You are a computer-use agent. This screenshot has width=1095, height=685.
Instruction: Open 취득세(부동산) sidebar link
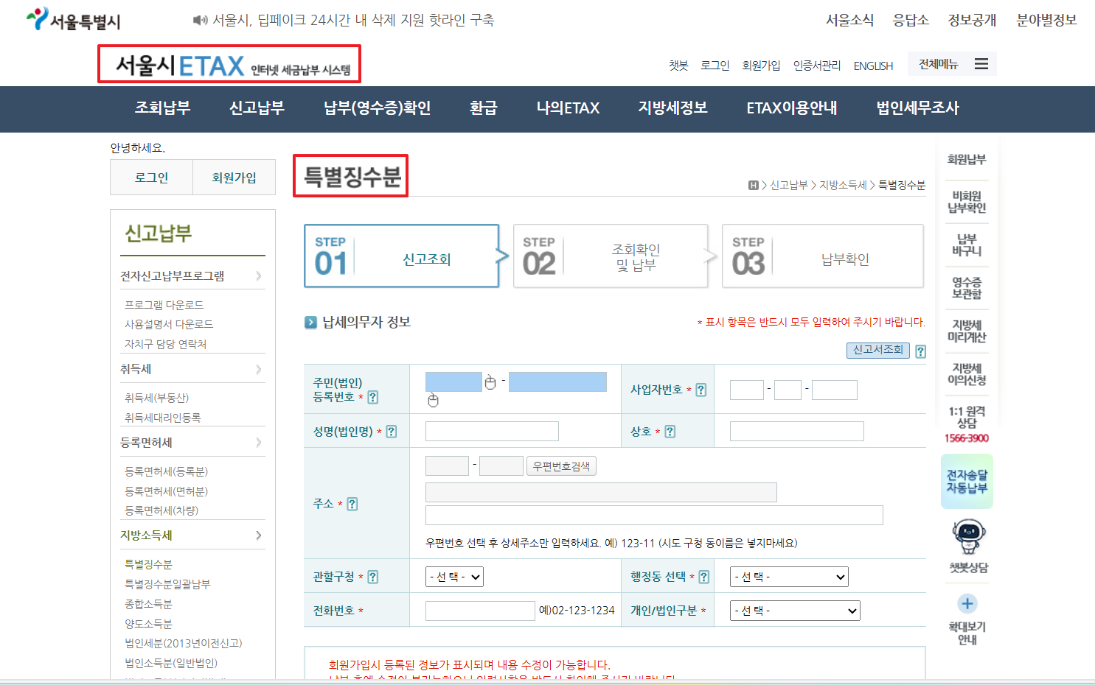(156, 398)
